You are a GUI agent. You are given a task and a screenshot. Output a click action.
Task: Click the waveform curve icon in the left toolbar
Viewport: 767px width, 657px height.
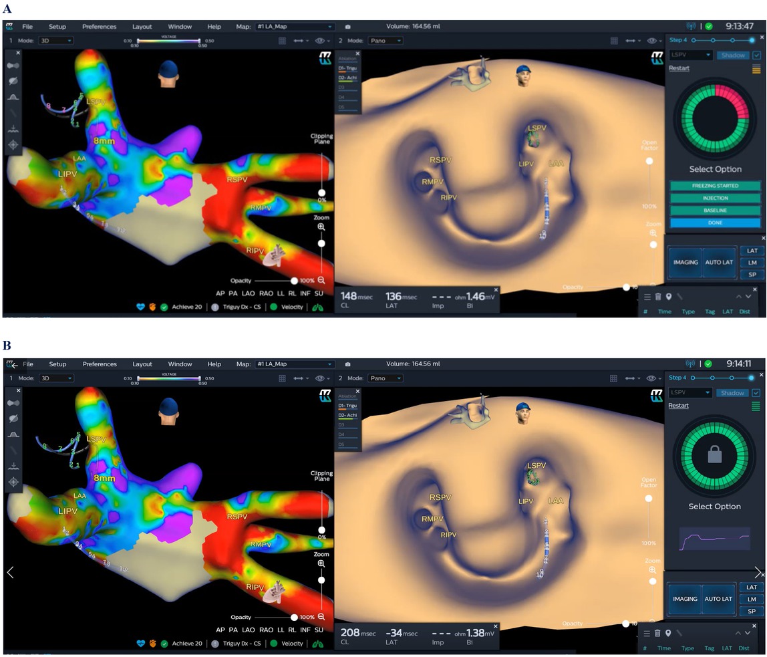(x=14, y=99)
